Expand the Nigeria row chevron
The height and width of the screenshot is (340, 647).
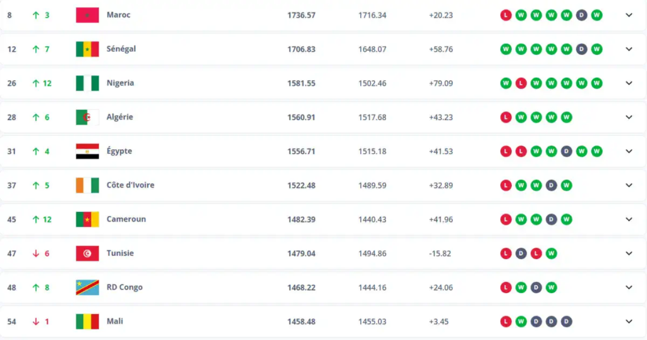click(x=629, y=83)
